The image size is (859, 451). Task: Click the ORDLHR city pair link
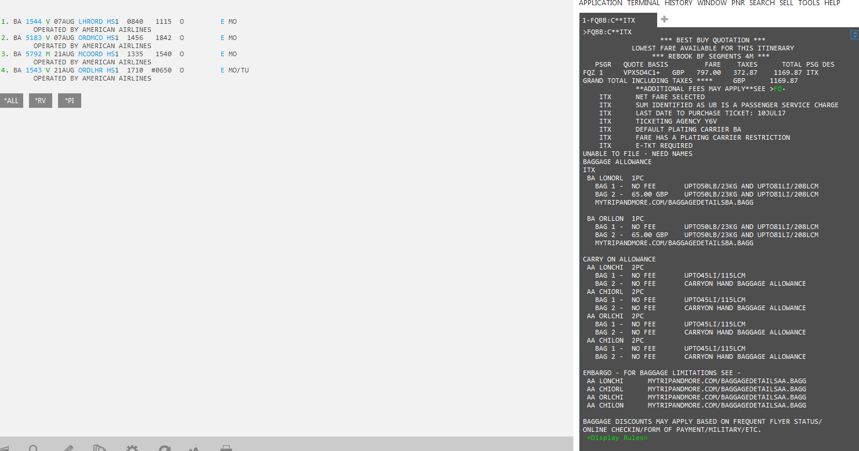[x=90, y=70]
